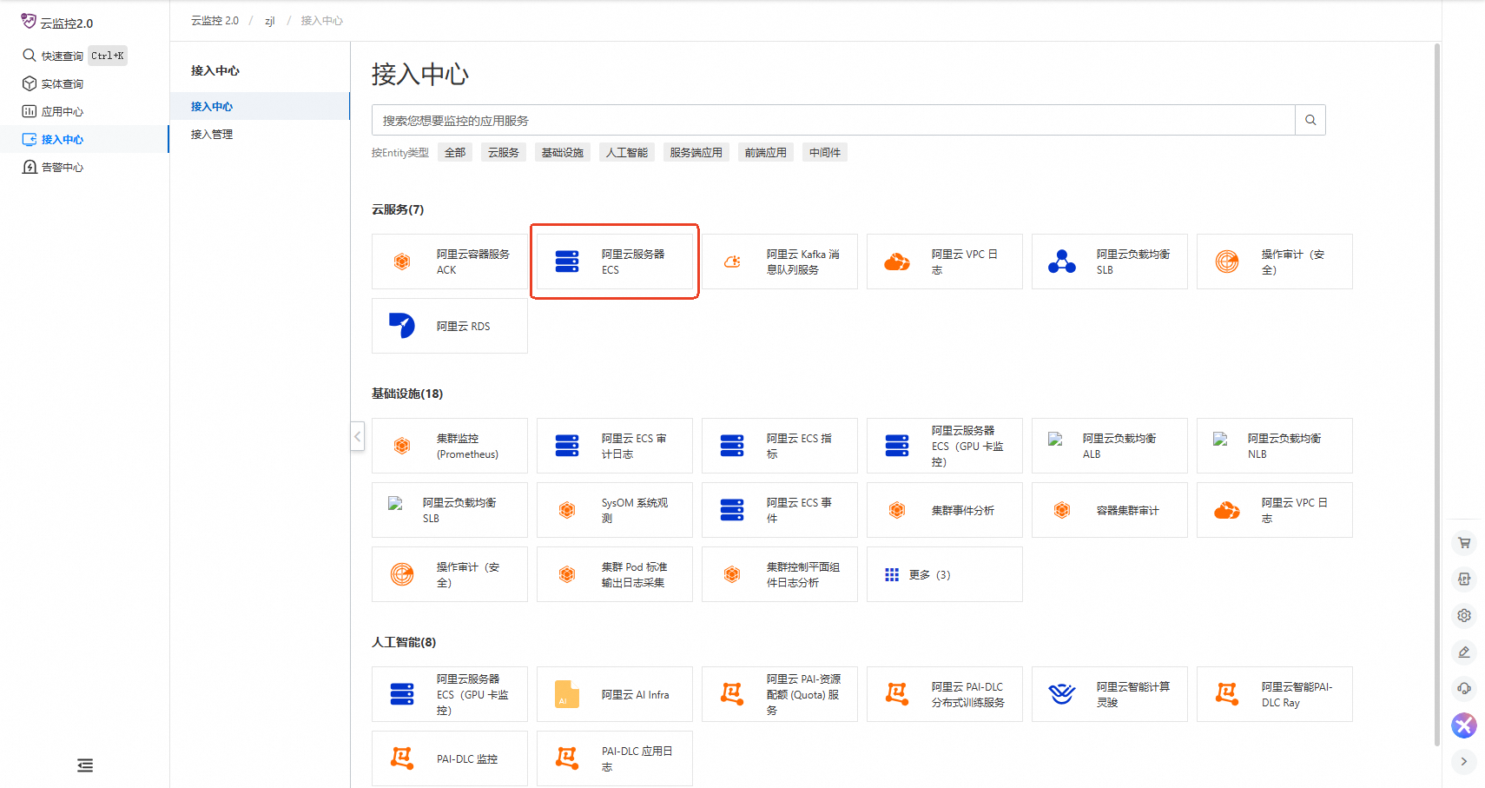The height and width of the screenshot is (788, 1485).
Task: Open the 集群事件分析 card
Action: [945, 510]
